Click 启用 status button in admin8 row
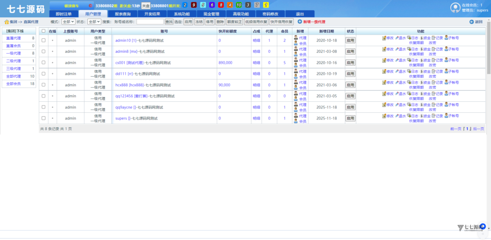This screenshot has width=491, height=240. tap(351, 51)
